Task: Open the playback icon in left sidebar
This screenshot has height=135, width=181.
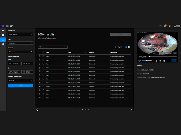Action: pyautogui.click(x=3, y=35)
